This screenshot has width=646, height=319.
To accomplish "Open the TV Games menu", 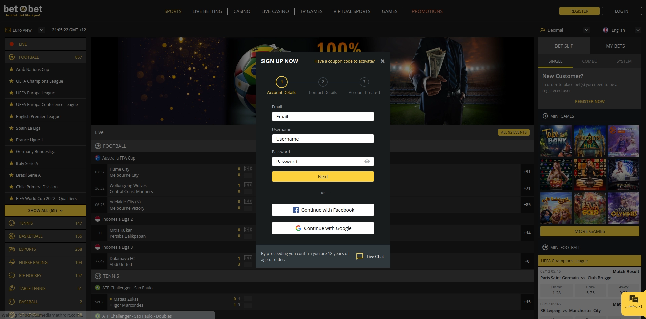I will point(311,11).
